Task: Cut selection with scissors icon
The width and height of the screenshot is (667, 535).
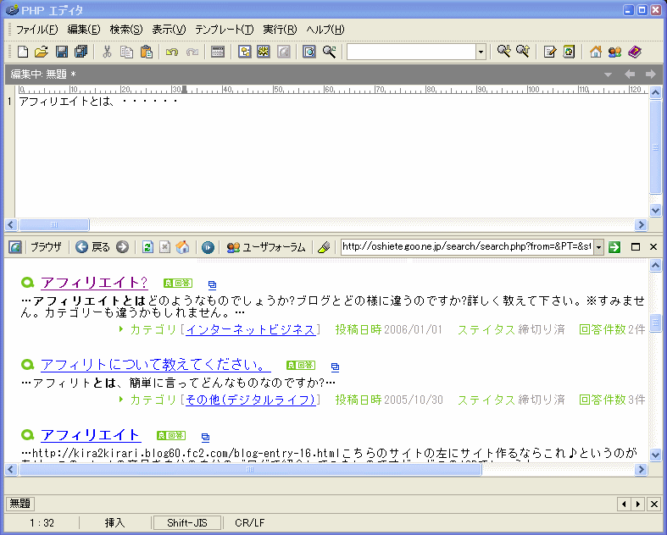Action: (x=107, y=52)
